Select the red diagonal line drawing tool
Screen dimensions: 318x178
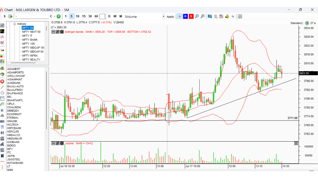click(2, 87)
